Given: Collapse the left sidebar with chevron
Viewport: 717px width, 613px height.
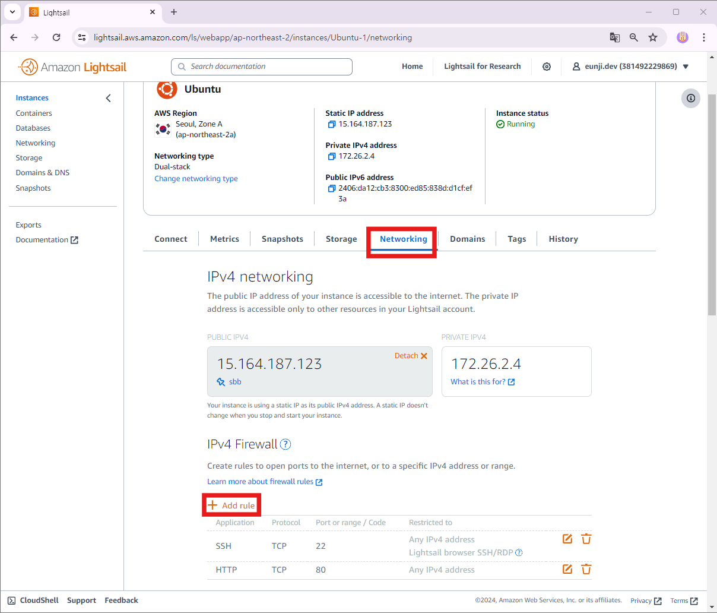Looking at the screenshot, I should pyautogui.click(x=108, y=98).
